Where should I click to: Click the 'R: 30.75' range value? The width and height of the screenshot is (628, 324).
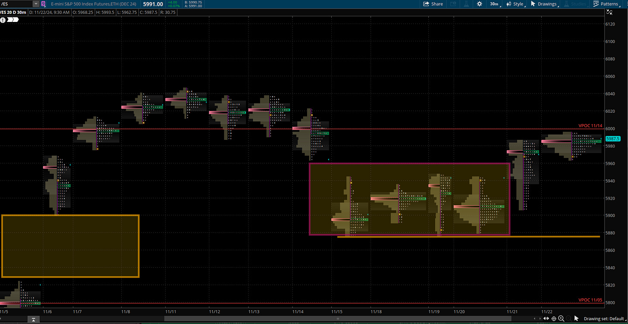(167, 12)
